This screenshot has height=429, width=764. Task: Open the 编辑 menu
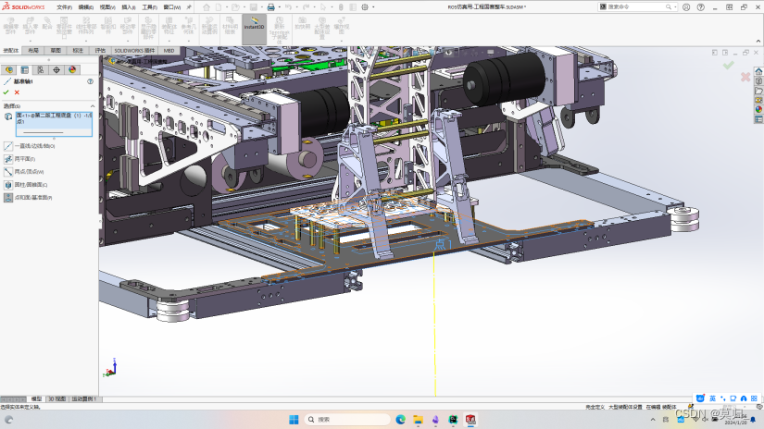[86, 7]
